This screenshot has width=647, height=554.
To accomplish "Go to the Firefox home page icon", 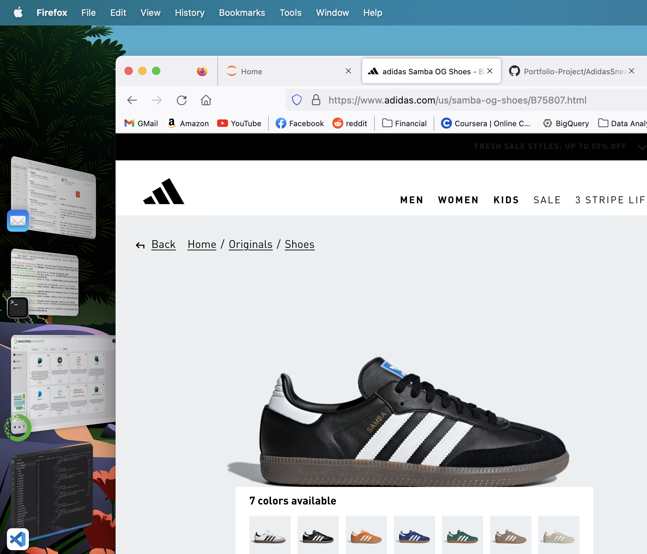I will click(x=206, y=100).
